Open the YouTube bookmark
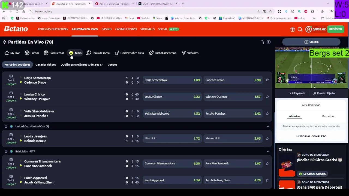This screenshot has width=349, height=196. 143,18
